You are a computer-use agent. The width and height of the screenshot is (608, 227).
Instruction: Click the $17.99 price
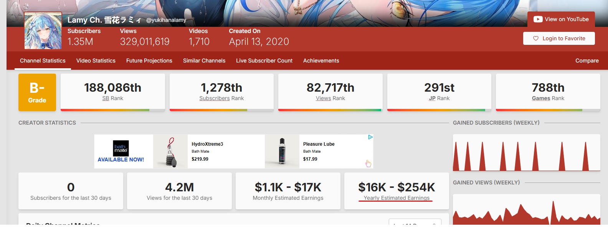(x=310, y=159)
